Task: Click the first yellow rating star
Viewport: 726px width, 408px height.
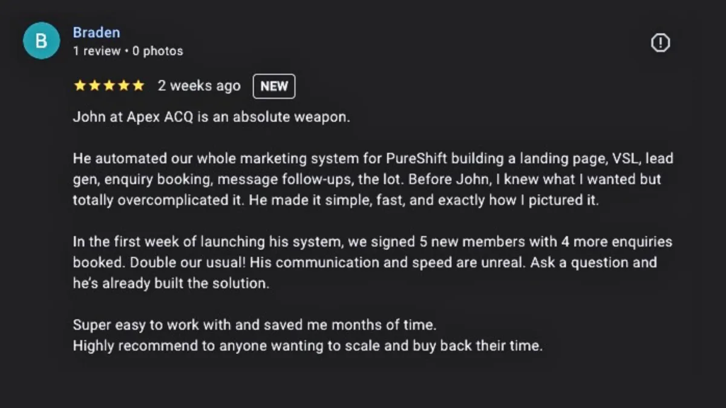Action: coord(79,86)
